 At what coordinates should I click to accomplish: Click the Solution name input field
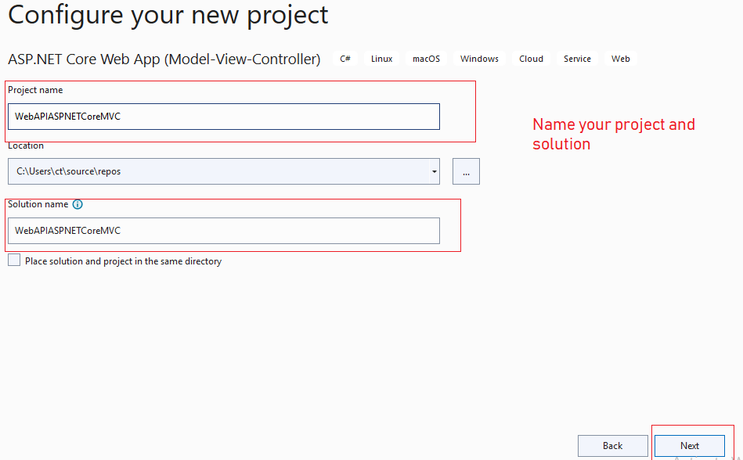(x=223, y=231)
